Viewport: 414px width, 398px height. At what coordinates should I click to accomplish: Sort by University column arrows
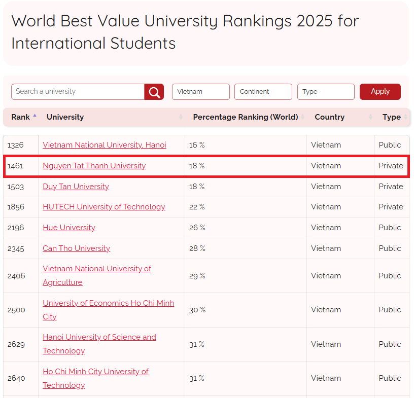pyautogui.click(x=181, y=117)
